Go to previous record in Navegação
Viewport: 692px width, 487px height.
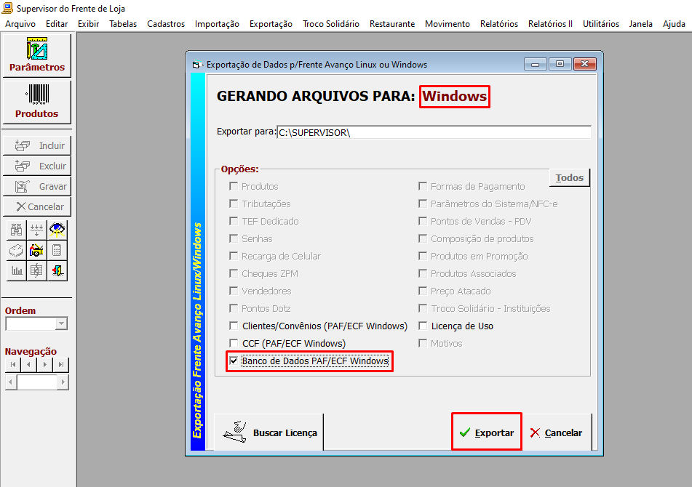(28, 364)
